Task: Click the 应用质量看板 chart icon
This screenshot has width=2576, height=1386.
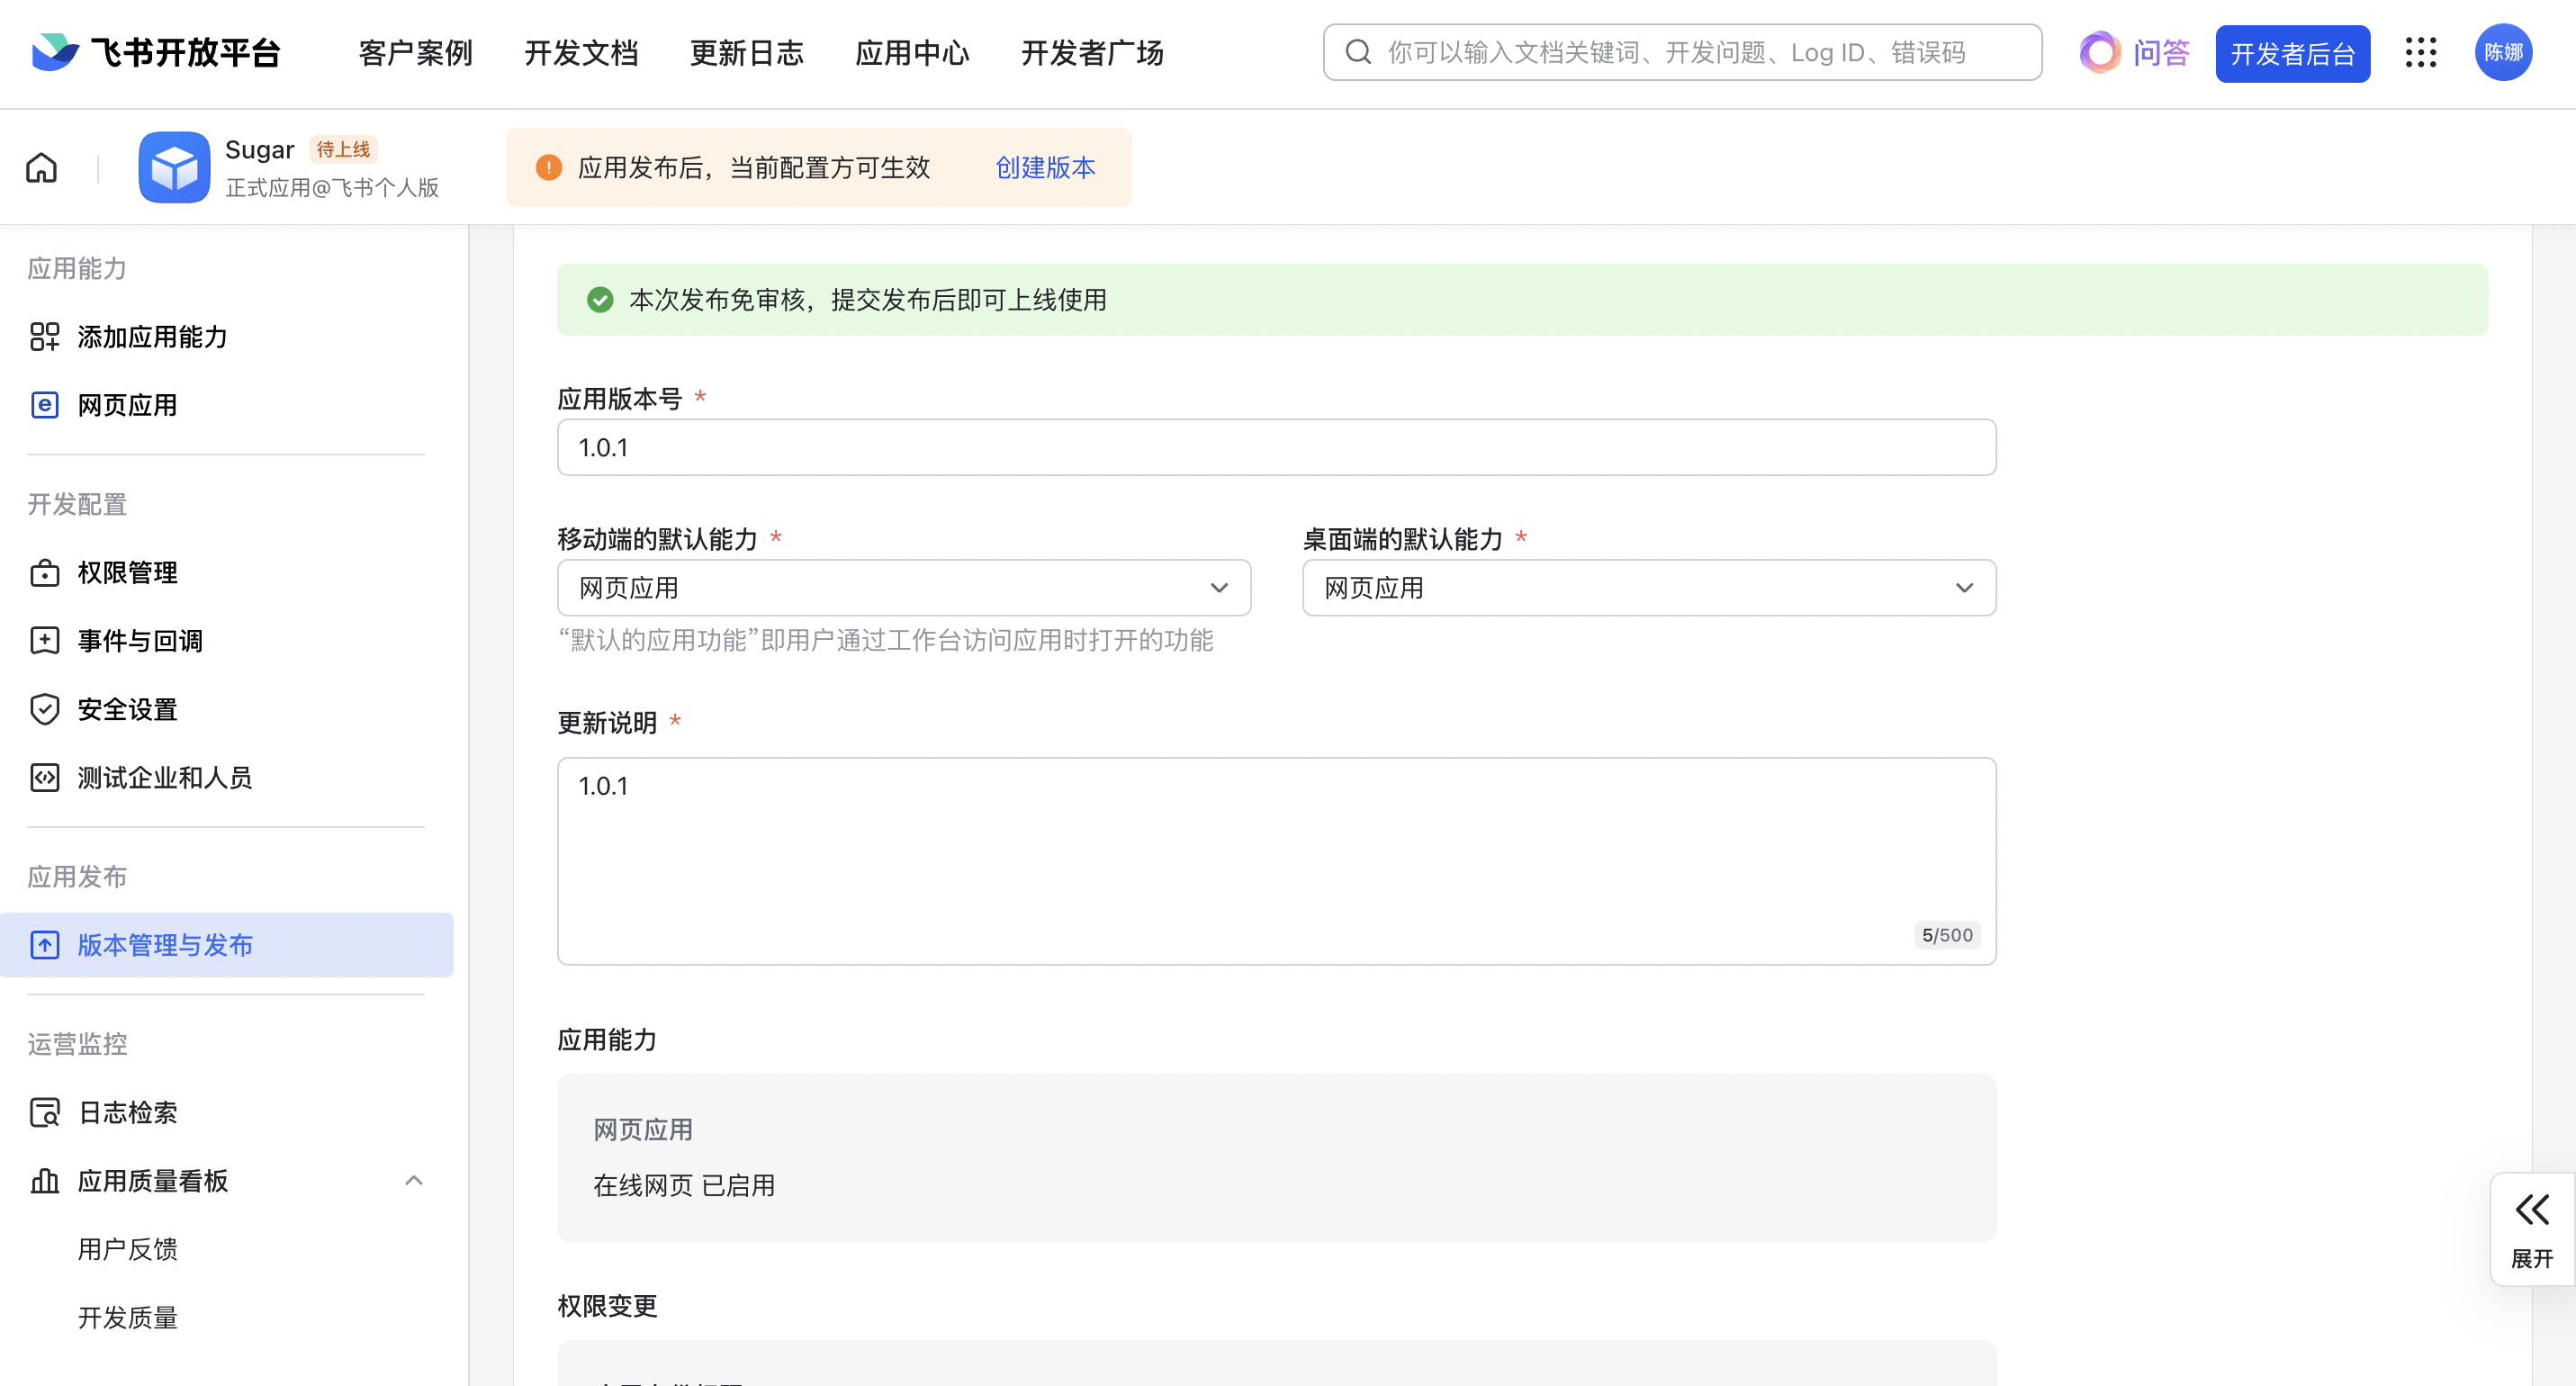Action: coord(44,1181)
